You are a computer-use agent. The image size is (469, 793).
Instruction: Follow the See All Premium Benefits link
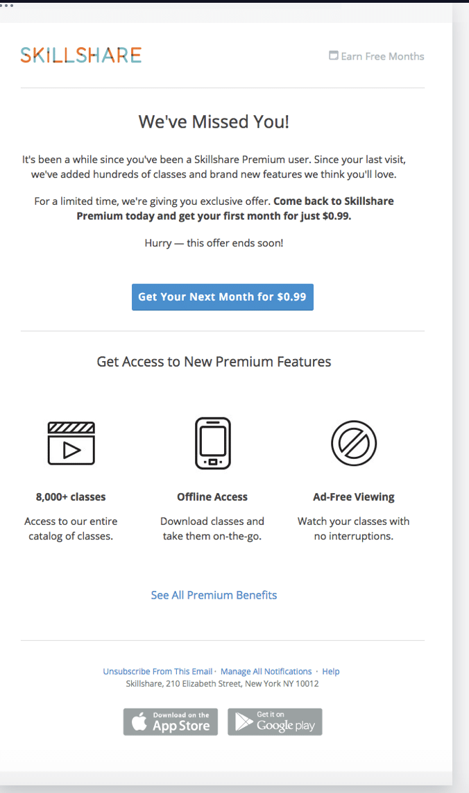click(214, 595)
